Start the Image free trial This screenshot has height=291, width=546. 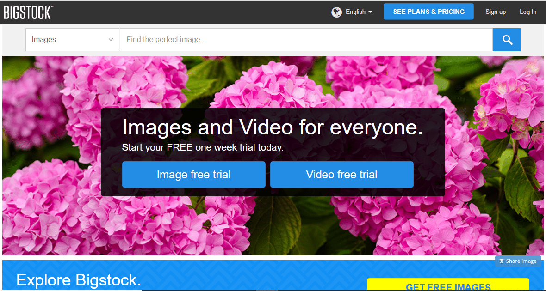[193, 175]
